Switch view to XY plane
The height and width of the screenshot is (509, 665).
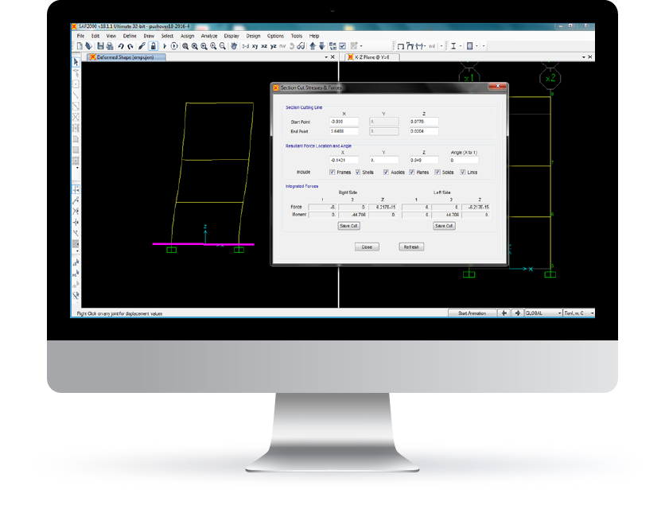point(255,46)
